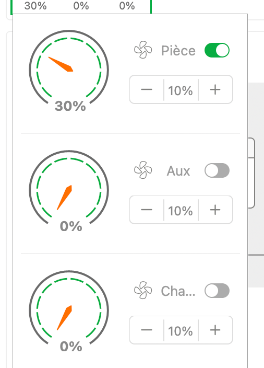Decrease Cha... fan speed with minus
264x368 pixels.
[x=147, y=330]
